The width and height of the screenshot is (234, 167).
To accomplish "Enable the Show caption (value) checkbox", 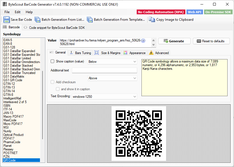I will pyautogui.click(x=52, y=61).
